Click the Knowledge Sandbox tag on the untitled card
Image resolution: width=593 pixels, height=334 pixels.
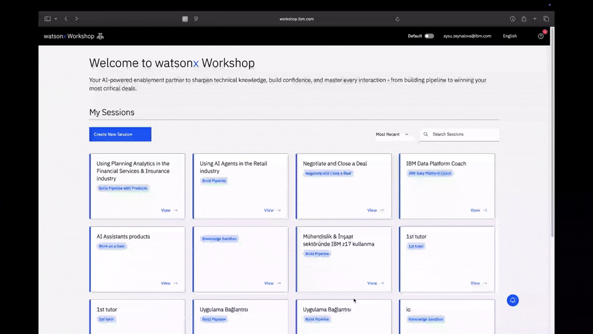(219, 238)
